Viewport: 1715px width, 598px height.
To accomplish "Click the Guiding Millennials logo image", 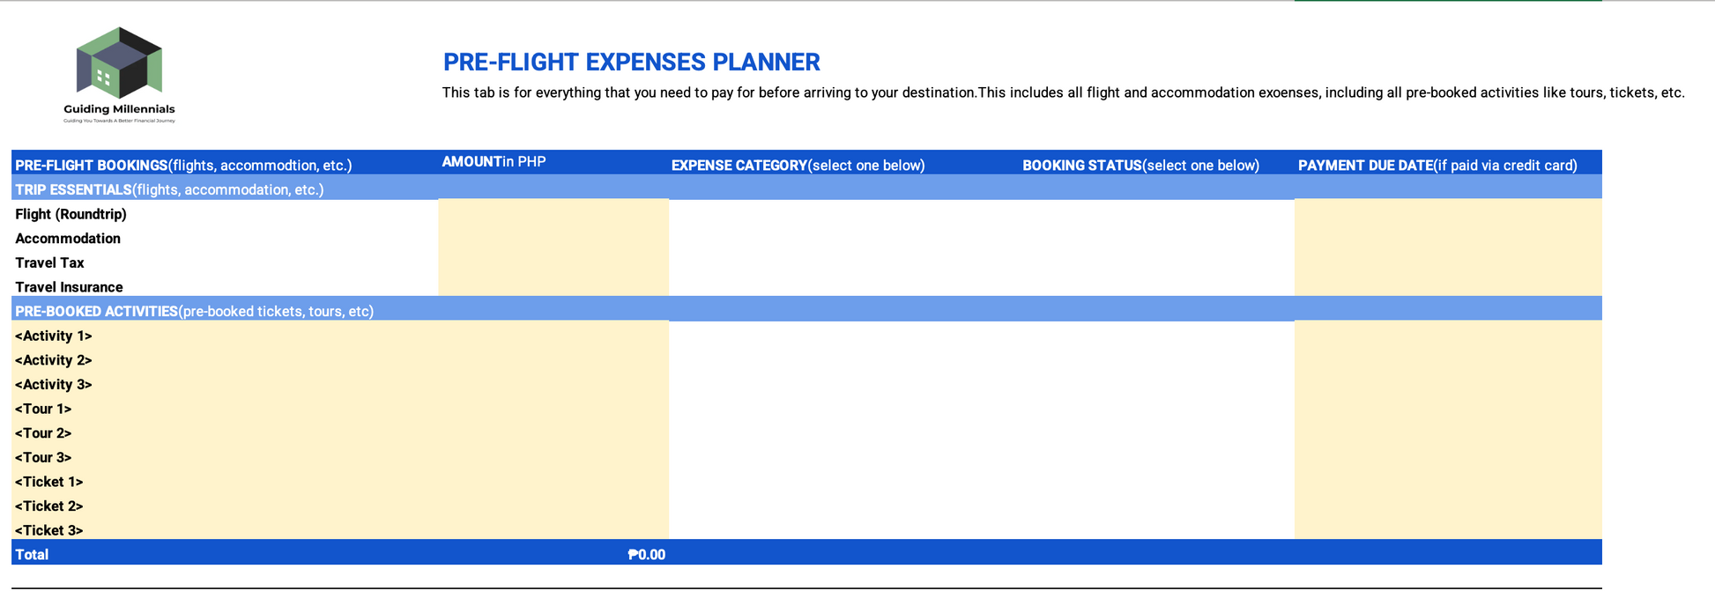I will click(x=119, y=75).
